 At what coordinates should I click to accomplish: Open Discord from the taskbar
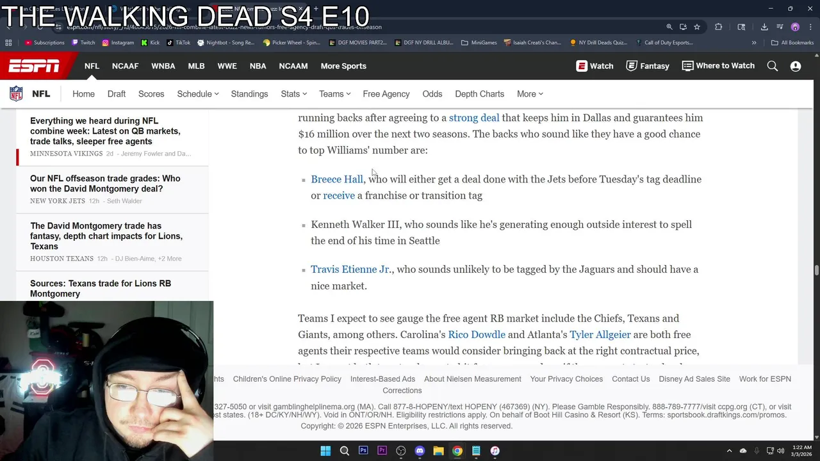click(x=420, y=451)
